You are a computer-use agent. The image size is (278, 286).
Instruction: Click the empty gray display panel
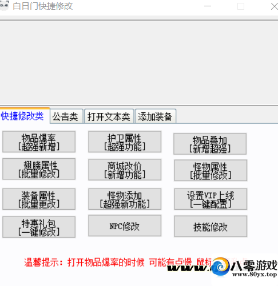click(x=139, y=62)
